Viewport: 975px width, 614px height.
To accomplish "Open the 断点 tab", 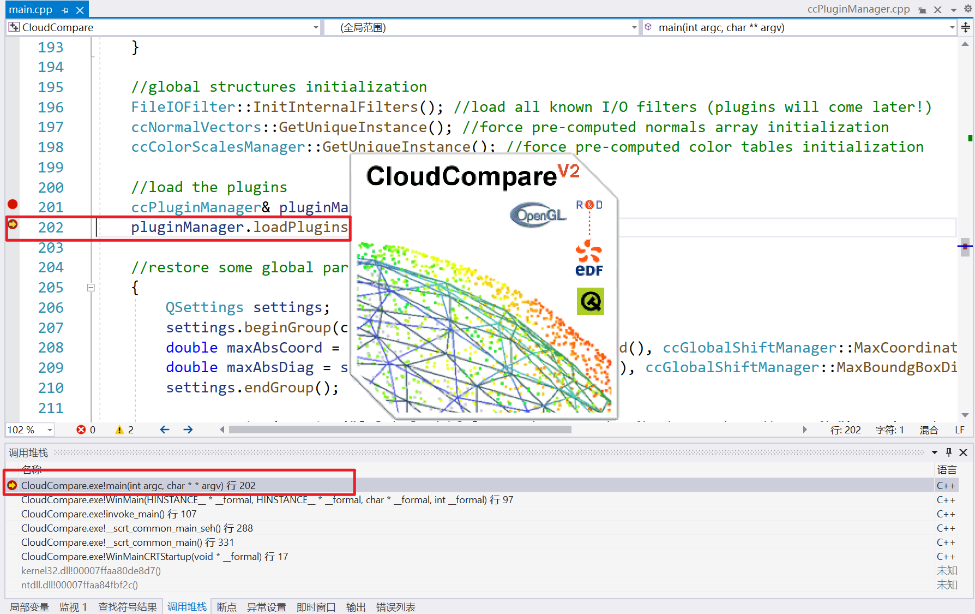I will pyautogui.click(x=227, y=607).
